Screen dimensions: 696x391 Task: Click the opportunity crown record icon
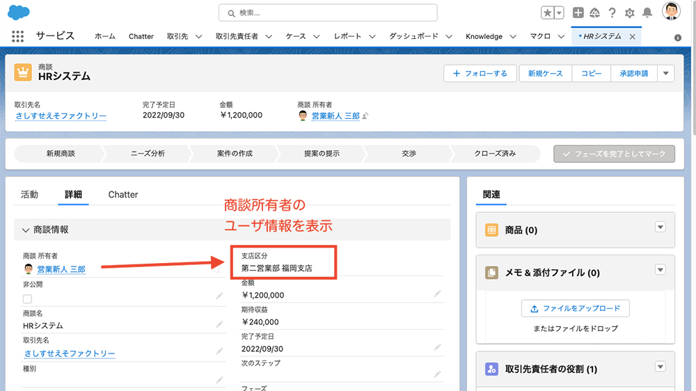click(23, 72)
